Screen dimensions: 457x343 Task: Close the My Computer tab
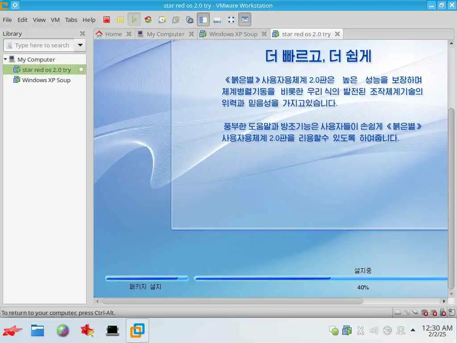191,34
